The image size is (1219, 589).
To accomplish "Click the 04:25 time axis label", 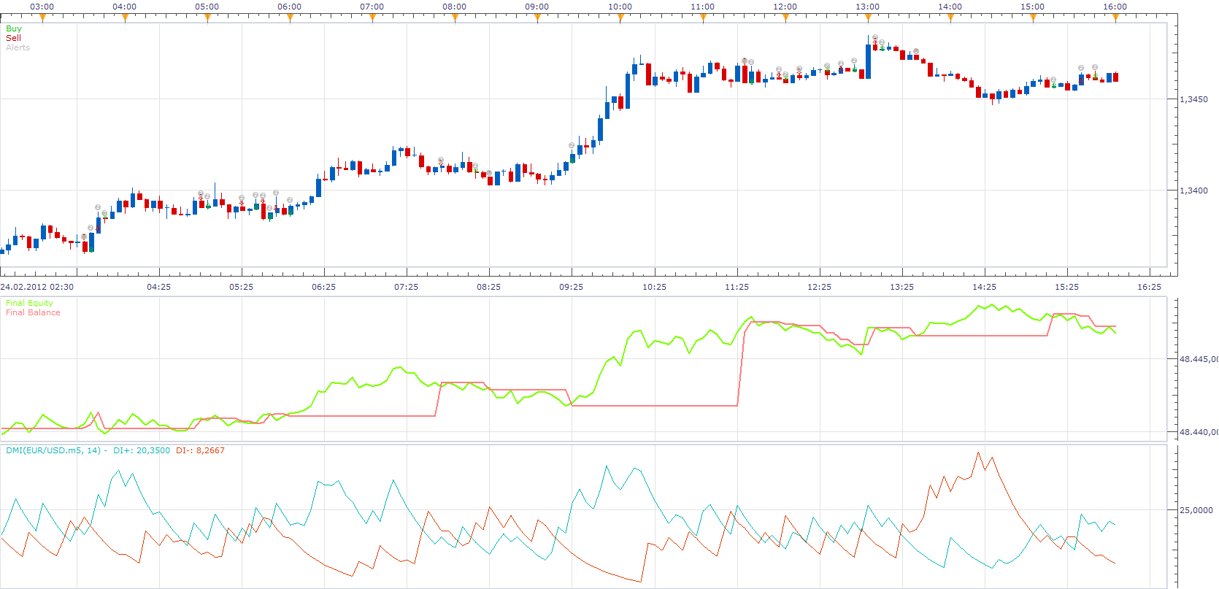I will [159, 287].
